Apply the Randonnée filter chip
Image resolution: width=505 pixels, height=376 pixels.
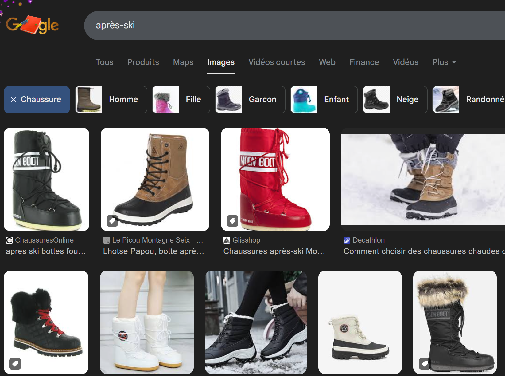[x=469, y=99]
